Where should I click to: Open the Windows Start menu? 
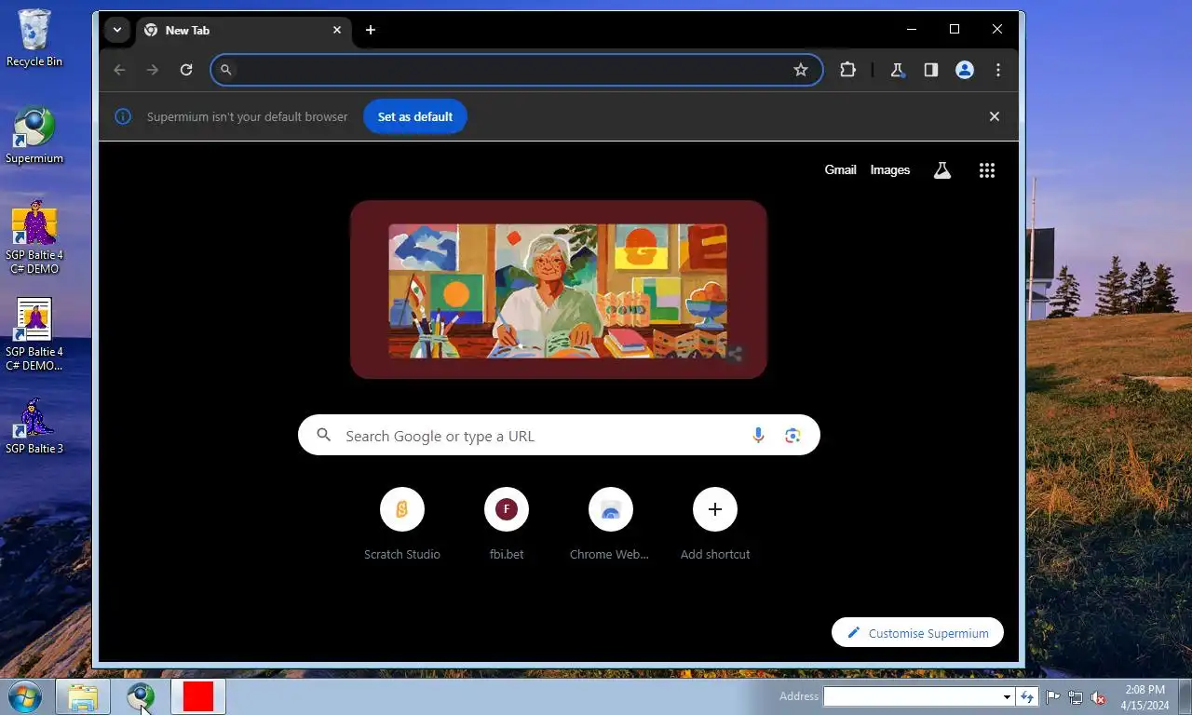(x=24, y=696)
